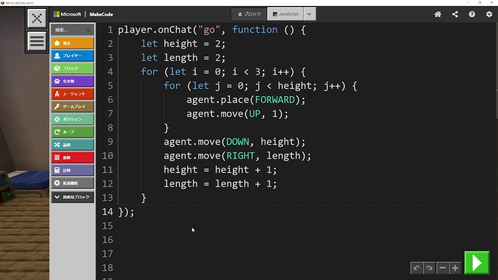498x280 pixels.
Task: Open the Help question mark icon
Action: click(x=472, y=14)
